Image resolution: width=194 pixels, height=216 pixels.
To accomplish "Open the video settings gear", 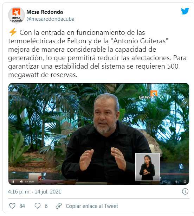I will (176, 182).
